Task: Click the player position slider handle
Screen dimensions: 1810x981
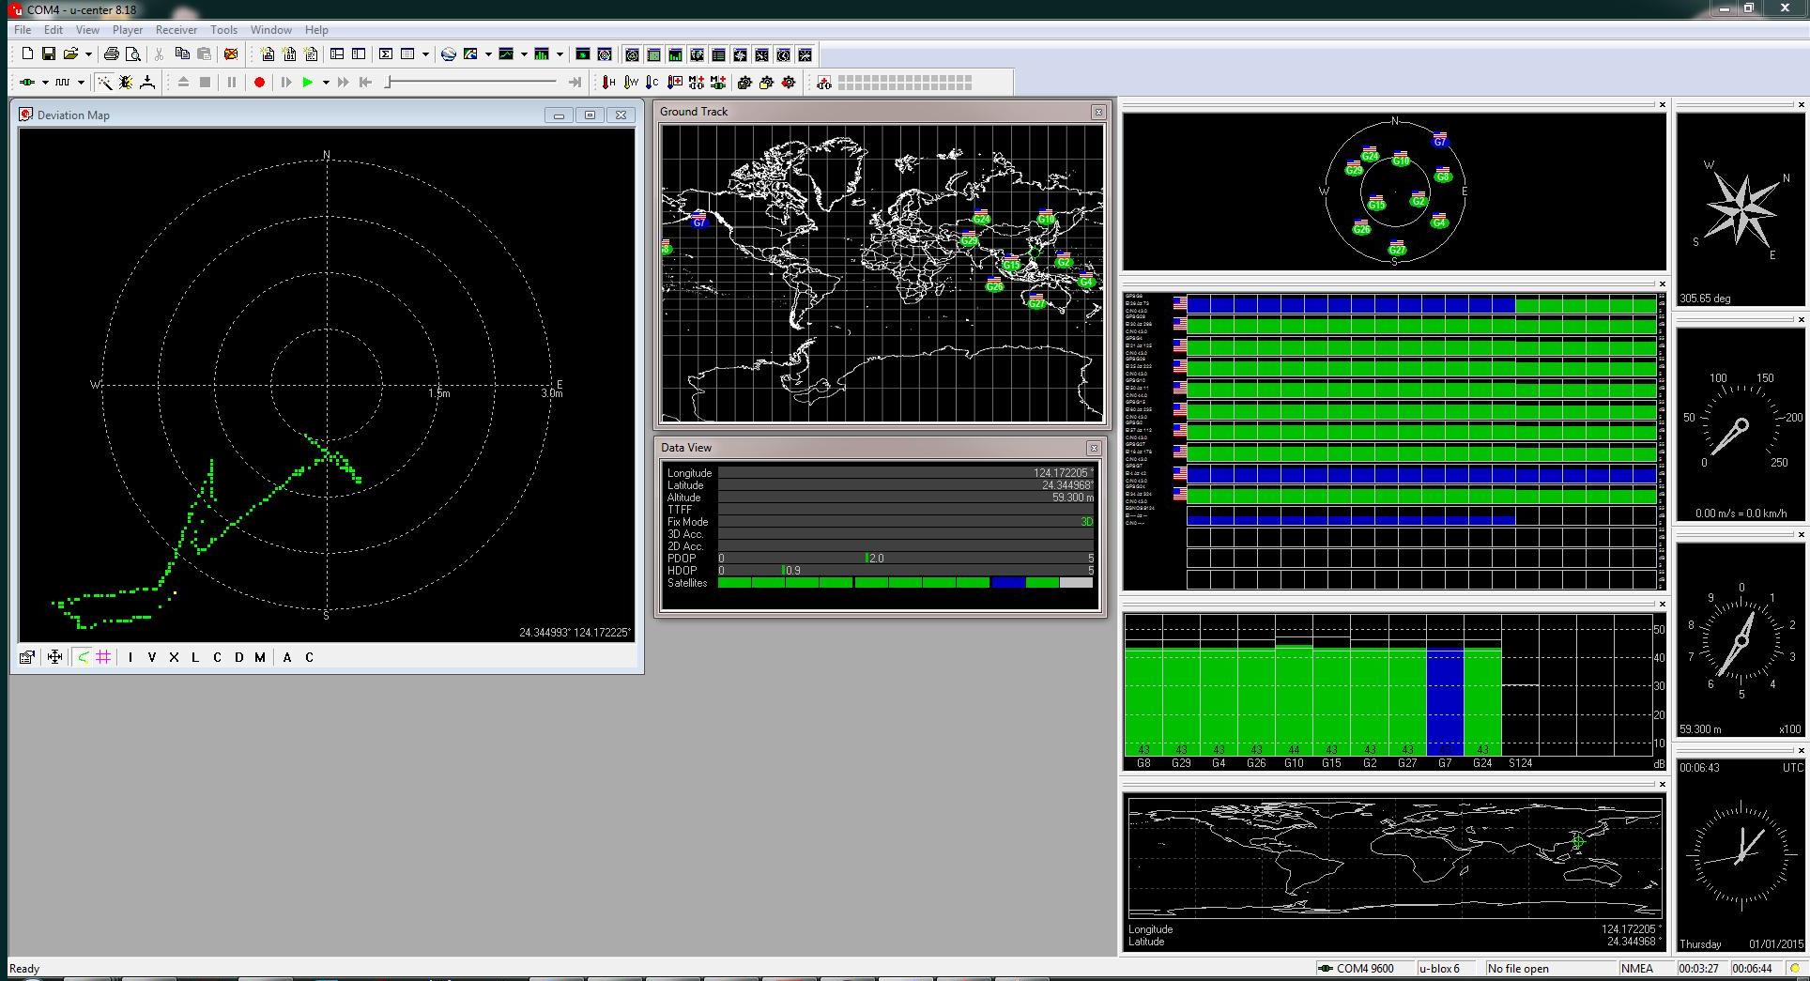Action: pos(389,83)
